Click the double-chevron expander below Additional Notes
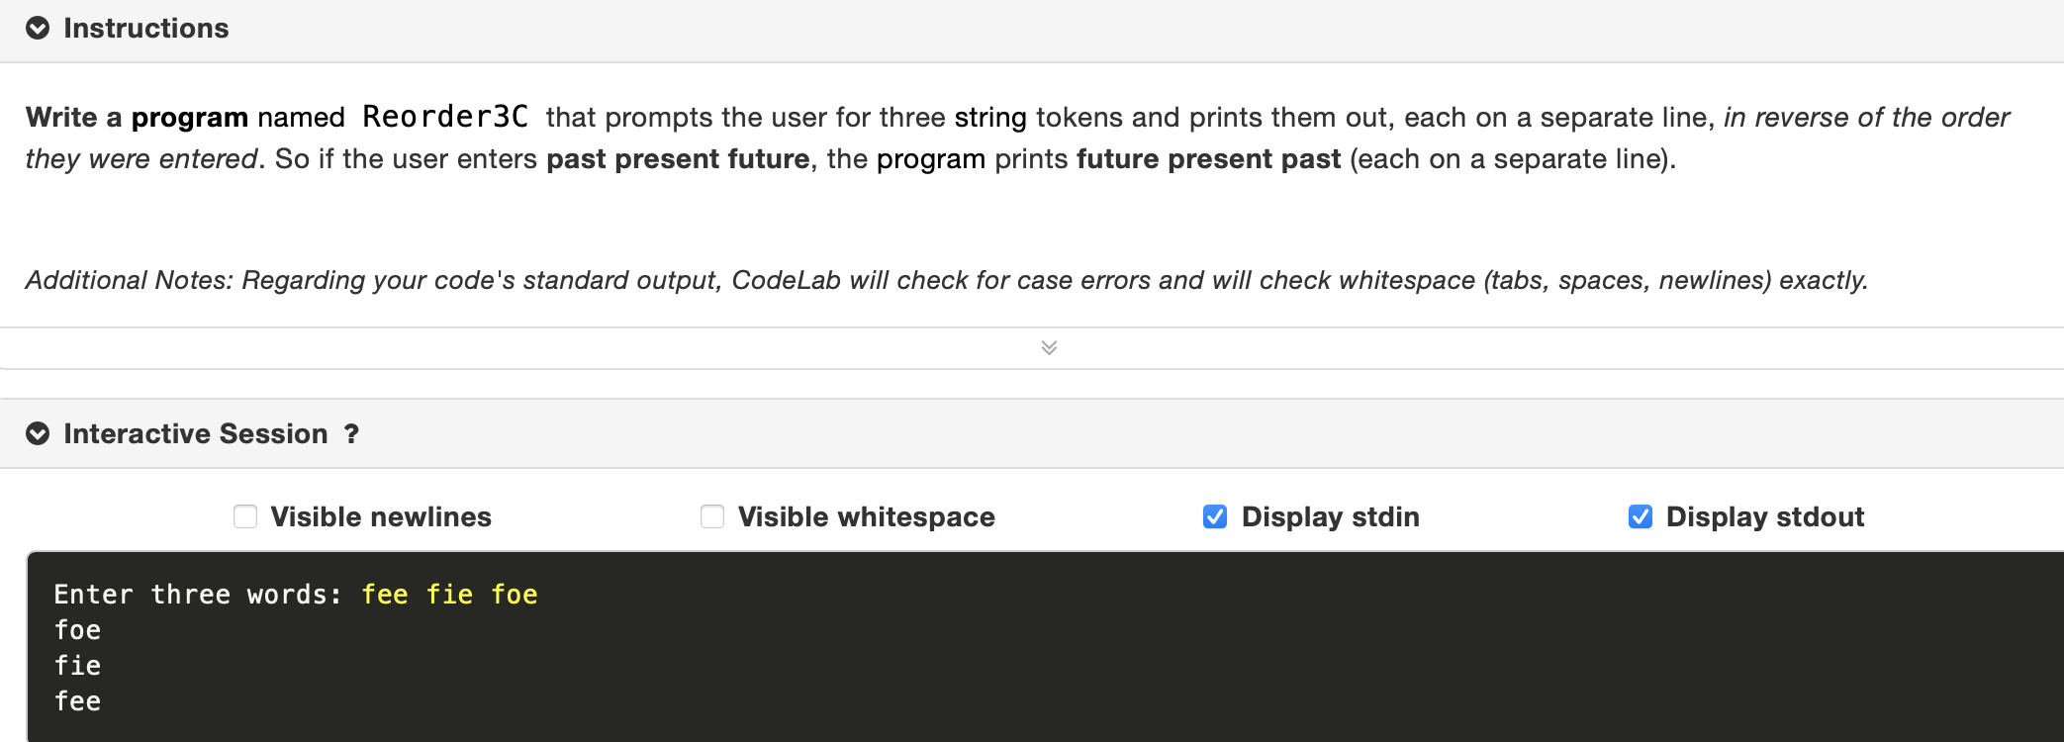This screenshot has width=2064, height=742. pos(1048,348)
